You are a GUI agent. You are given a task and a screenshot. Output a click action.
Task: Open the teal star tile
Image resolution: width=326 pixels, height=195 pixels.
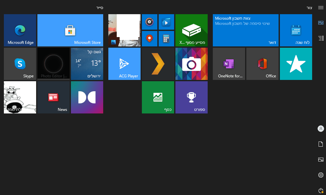(x=296, y=64)
